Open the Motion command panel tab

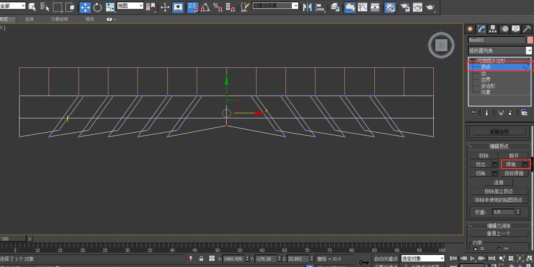click(x=505, y=29)
